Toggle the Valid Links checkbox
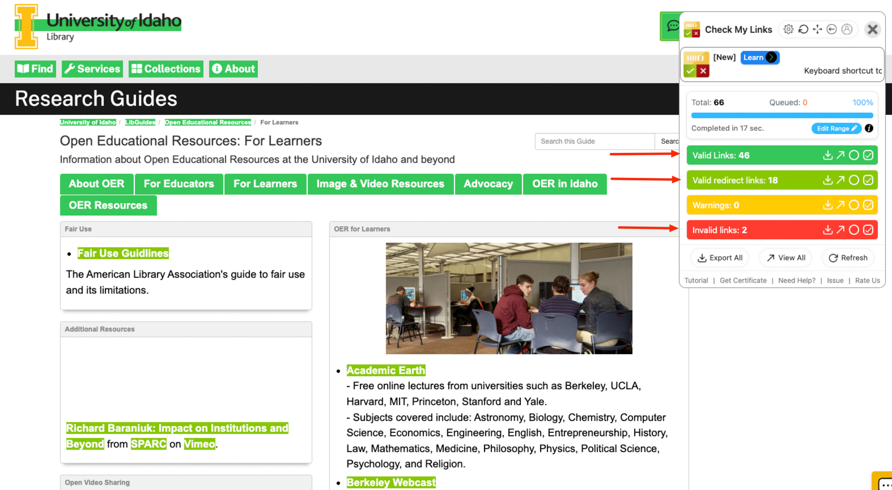 point(868,155)
